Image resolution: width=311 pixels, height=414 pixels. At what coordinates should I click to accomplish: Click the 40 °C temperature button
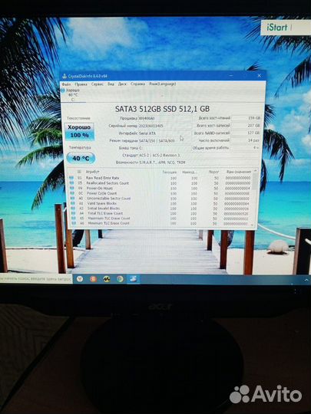point(81,158)
